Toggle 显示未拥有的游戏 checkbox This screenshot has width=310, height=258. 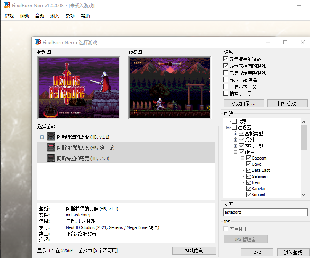[226, 66]
